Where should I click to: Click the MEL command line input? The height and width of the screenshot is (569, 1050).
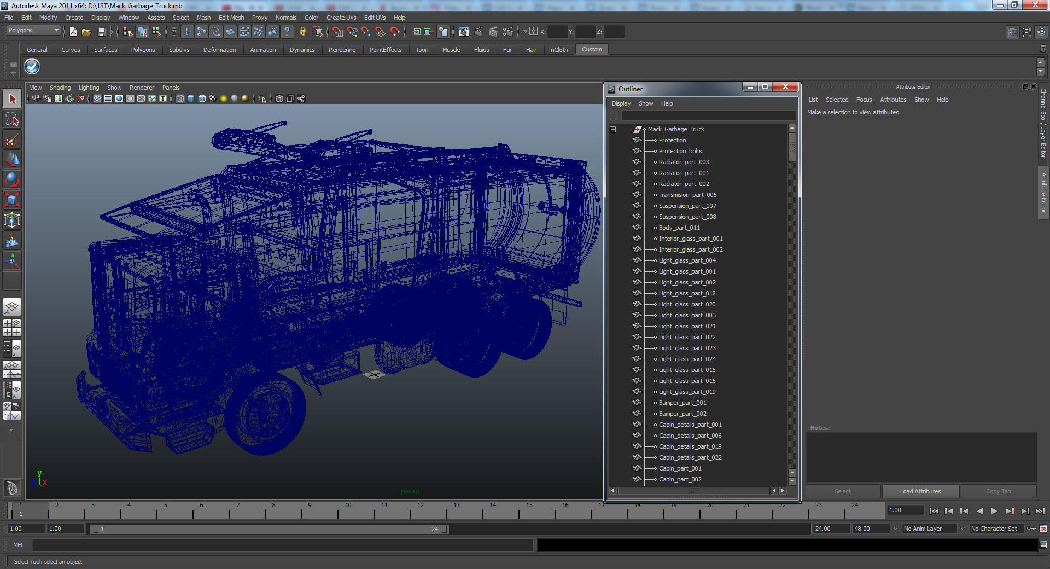pyautogui.click(x=282, y=545)
